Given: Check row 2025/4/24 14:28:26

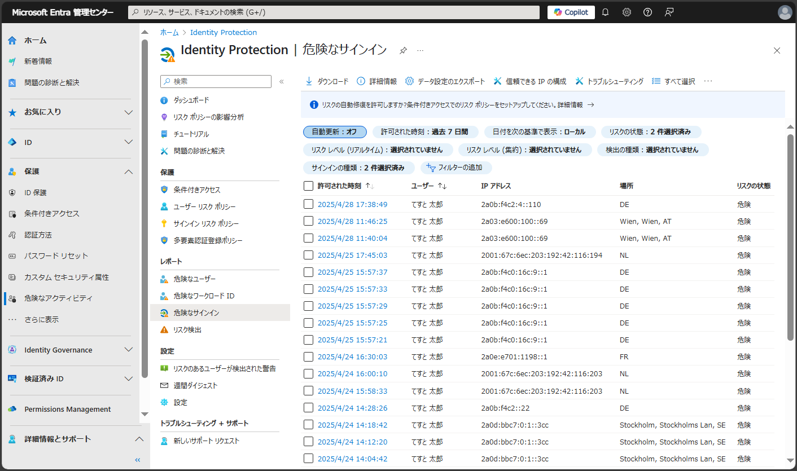Looking at the screenshot, I should (x=308, y=407).
